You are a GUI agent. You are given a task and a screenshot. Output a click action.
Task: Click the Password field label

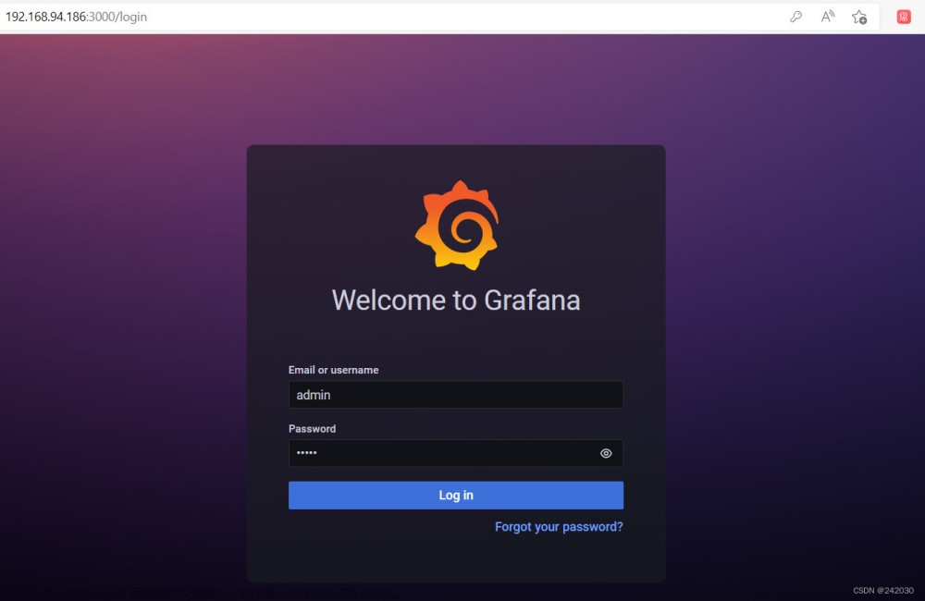[x=312, y=429]
